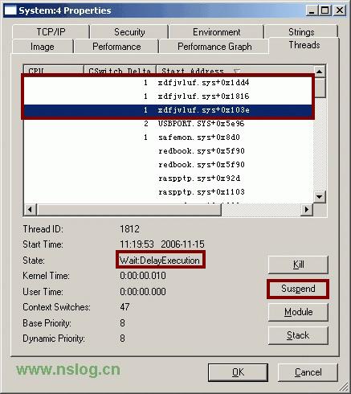Viewport: 351px width, 394px height.
Task: Click the Kernel Time value 0:00:00.010
Action: tap(143, 276)
